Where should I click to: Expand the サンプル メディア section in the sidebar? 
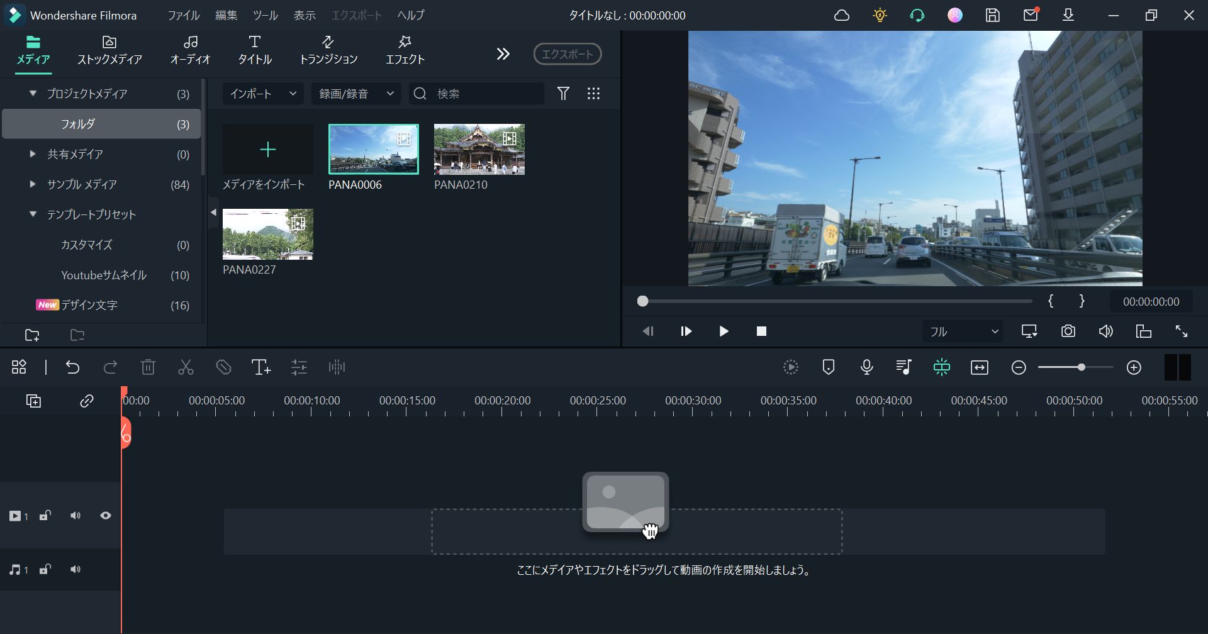pos(31,184)
